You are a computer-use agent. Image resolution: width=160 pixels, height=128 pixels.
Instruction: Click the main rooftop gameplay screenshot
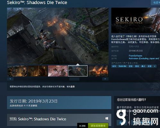(x=58, y=36)
